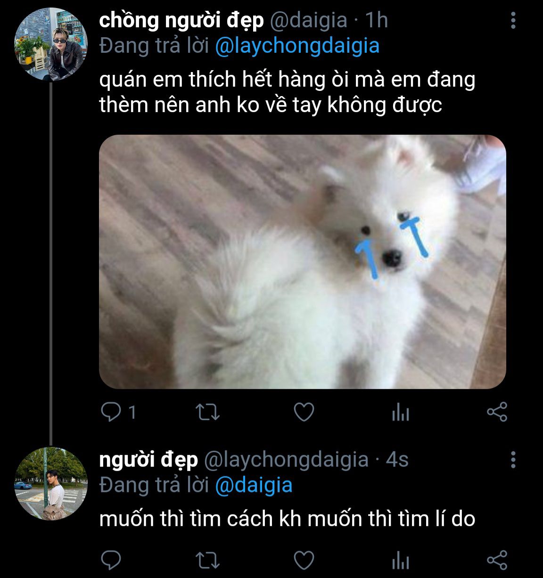The image size is (543, 578).
Task: Share the reply tweet from laychongdaigia
Action: [497, 560]
